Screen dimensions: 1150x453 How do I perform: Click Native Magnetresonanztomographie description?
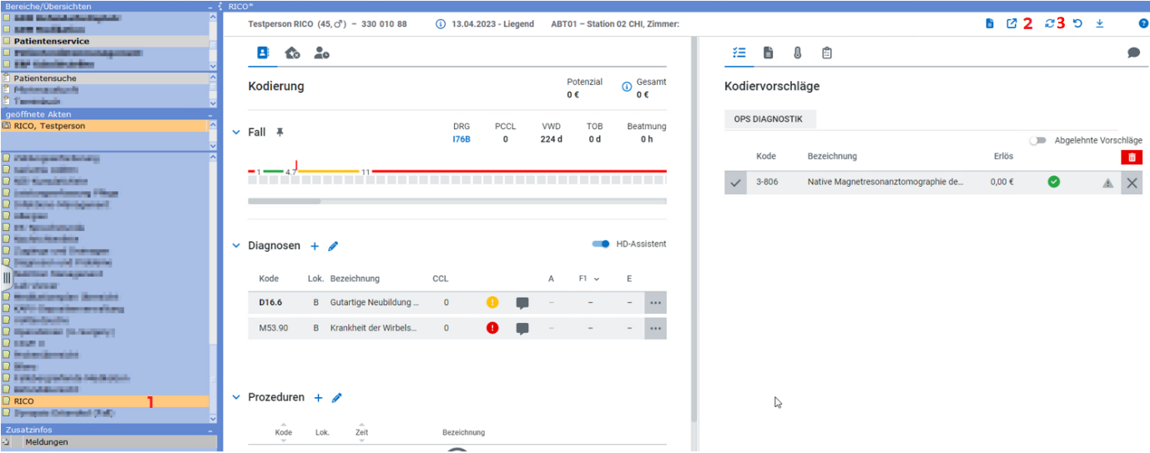(885, 182)
